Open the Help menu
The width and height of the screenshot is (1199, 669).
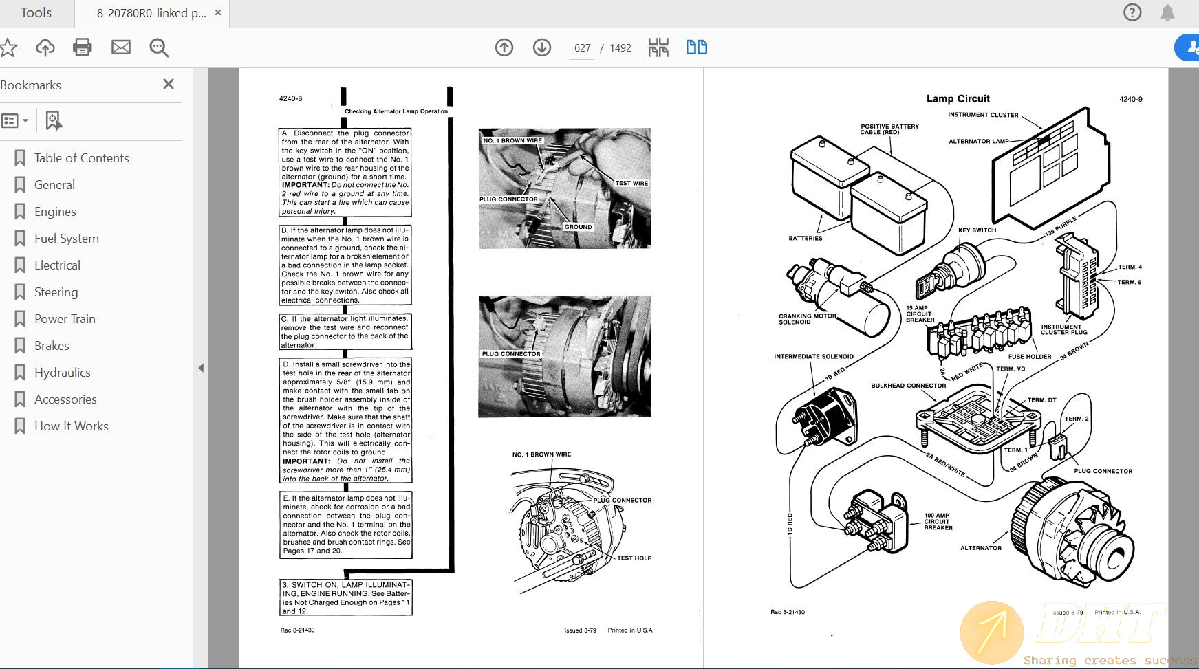tap(1132, 12)
